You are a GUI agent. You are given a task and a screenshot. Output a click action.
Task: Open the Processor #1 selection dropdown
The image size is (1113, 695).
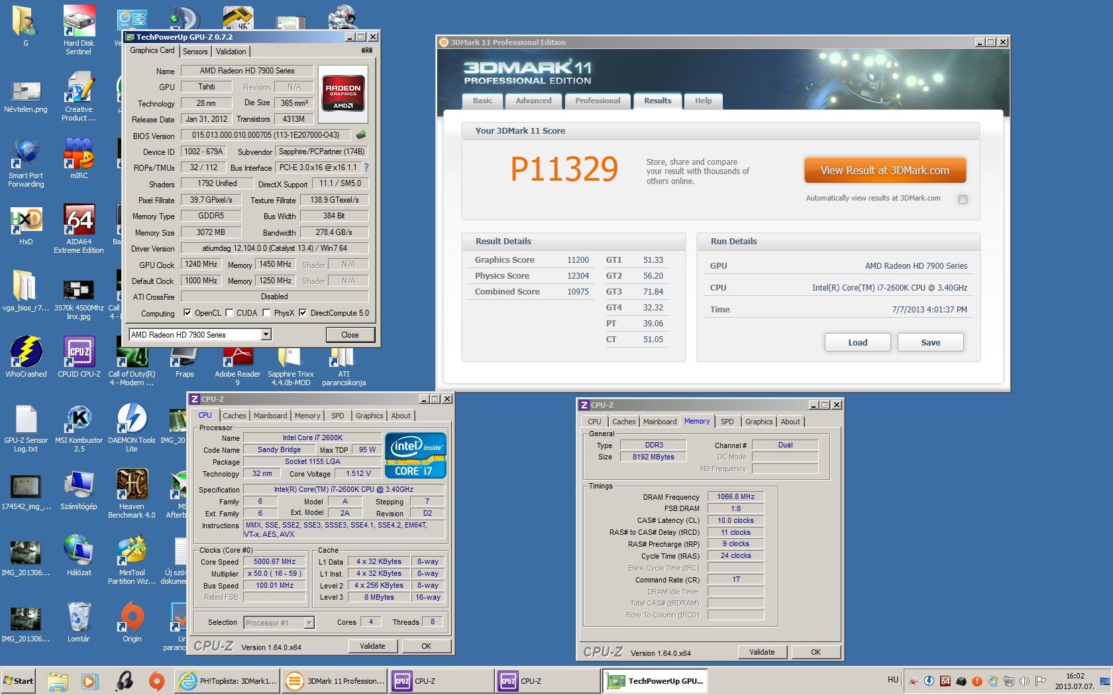click(309, 623)
